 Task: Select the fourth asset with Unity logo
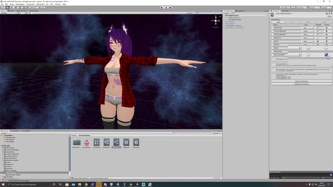(x=106, y=142)
